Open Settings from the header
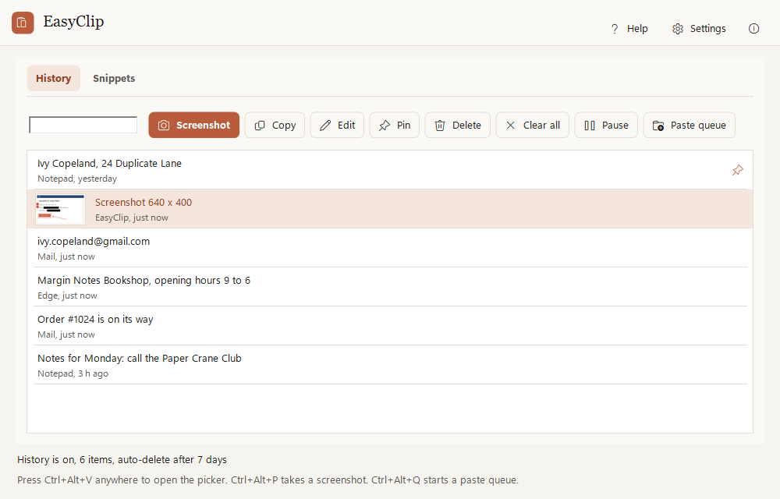The height and width of the screenshot is (499, 780). click(699, 28)
